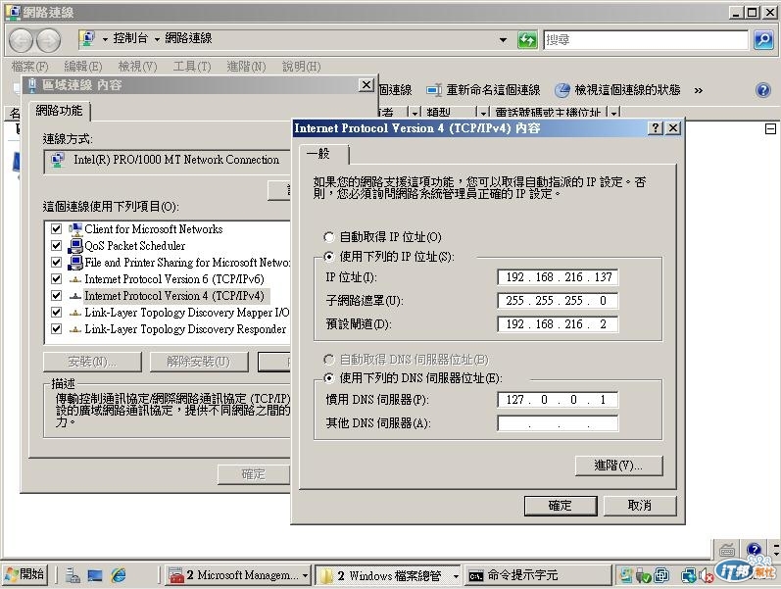Click the 預設閘道 input field
781x589 pixels.
(x=558, y=324)
